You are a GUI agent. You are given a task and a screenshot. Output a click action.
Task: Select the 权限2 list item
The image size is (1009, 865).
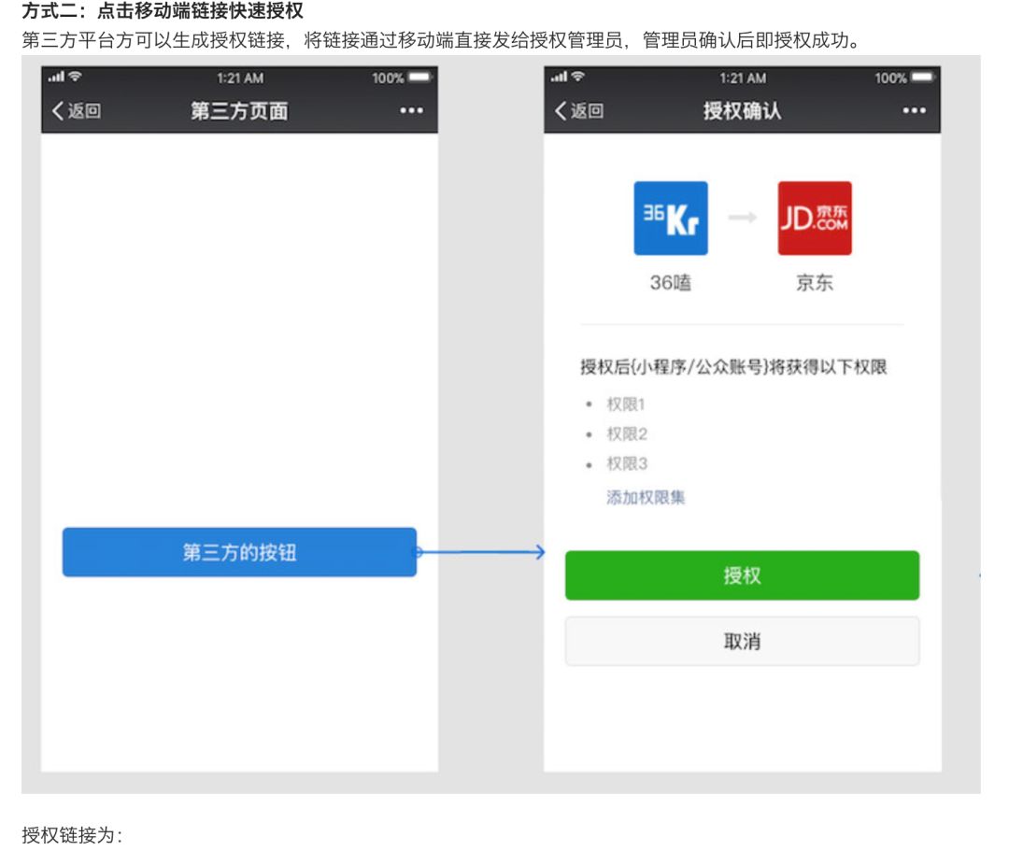[x=627, y=433]
